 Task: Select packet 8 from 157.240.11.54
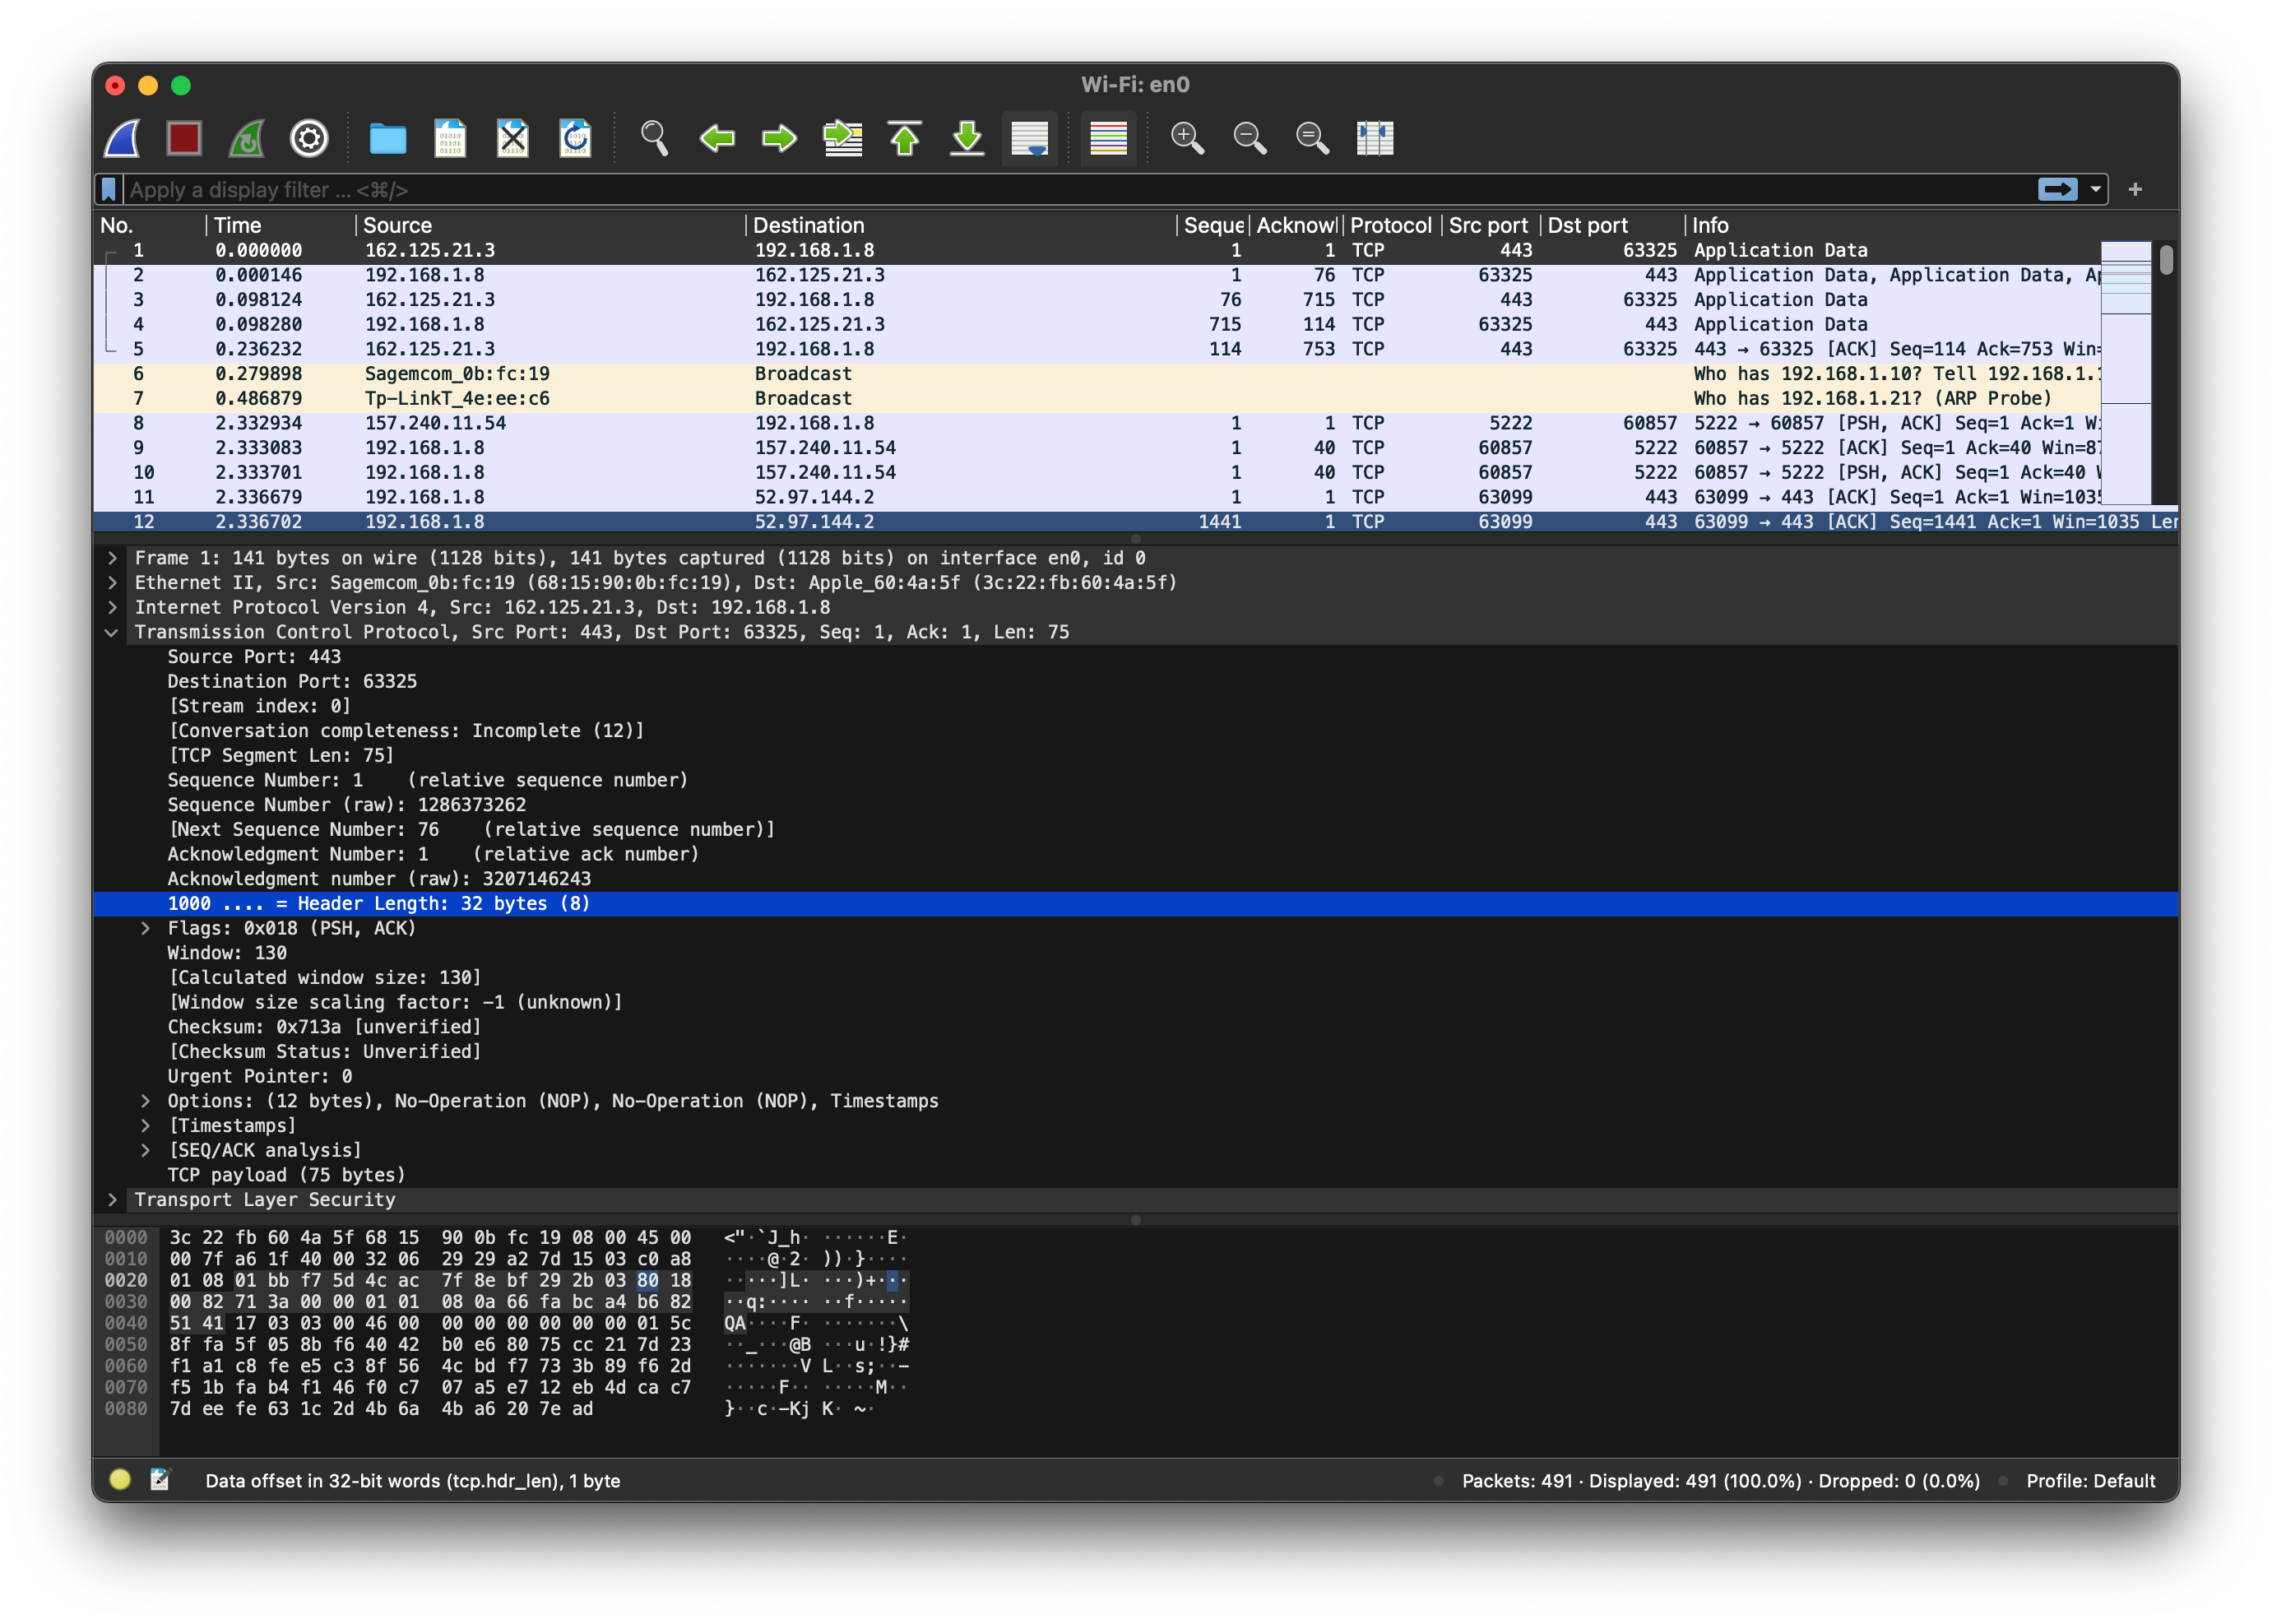1096,423
